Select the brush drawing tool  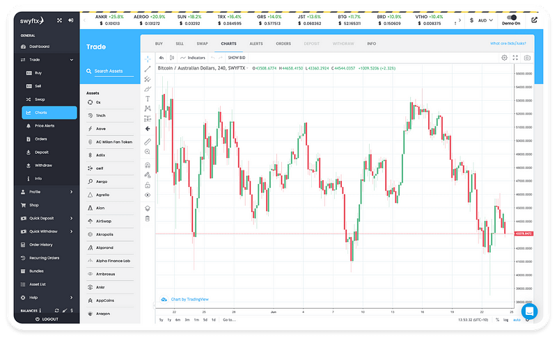point(148,89)
